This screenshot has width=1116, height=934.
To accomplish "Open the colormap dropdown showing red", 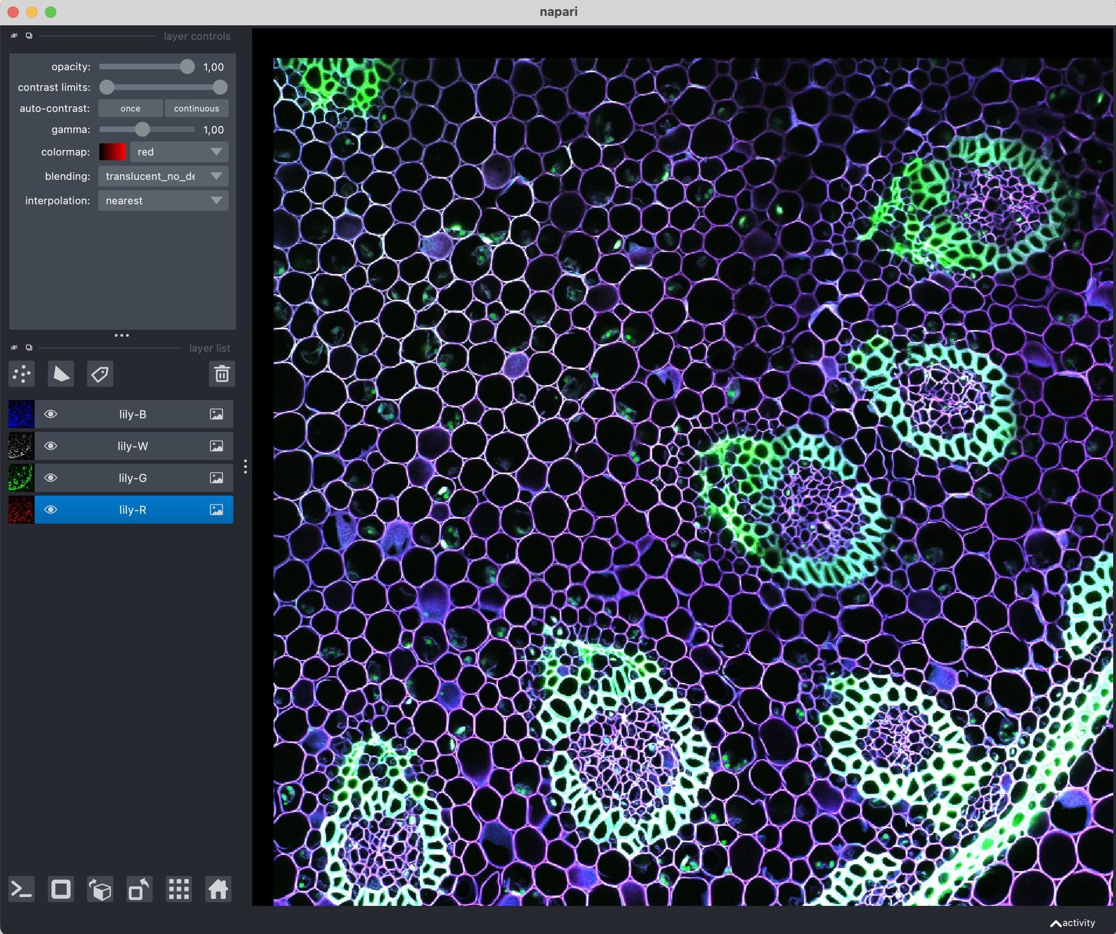I will coord(179,151).
